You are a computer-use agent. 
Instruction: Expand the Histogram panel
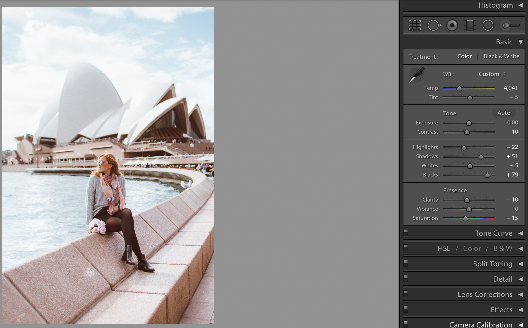click(x=521, y=5)
